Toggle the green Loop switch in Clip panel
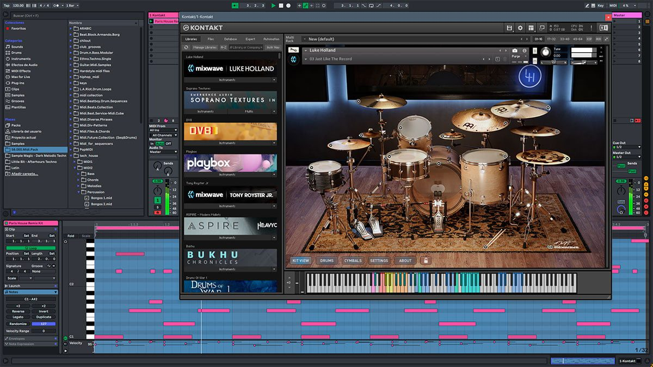The image size is (653, 367). pos(30,248)
